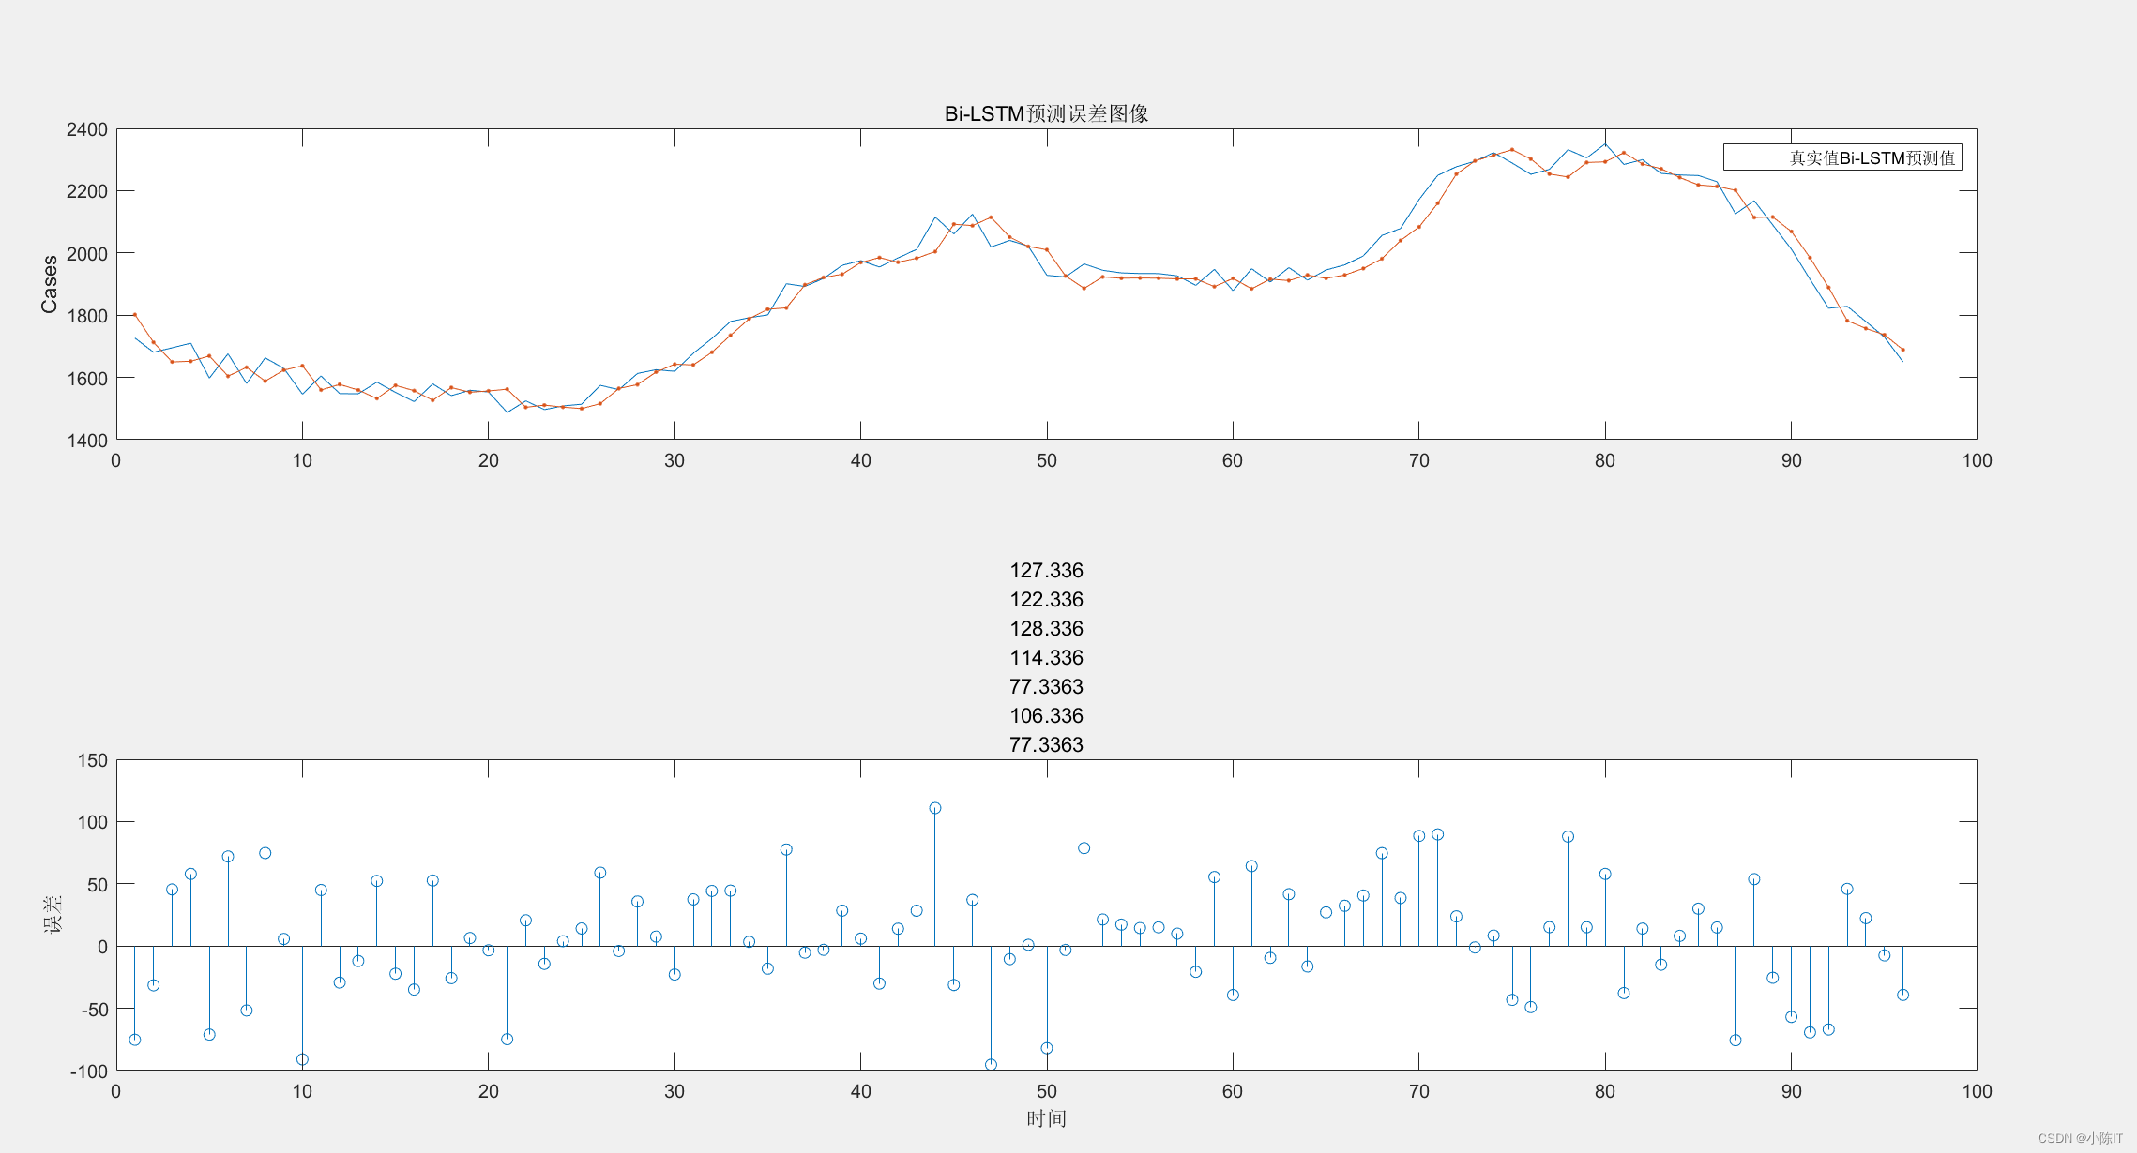This screenshot has height=1153, width=2137.
Task: Click the tallest stem marker near time 44
Action: pyautogui.click(x=934, y=808)
